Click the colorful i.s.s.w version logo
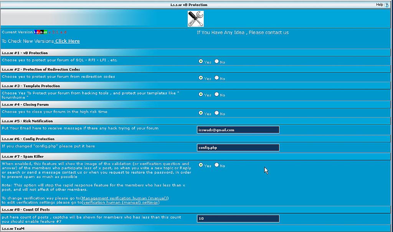 (40, 32)
